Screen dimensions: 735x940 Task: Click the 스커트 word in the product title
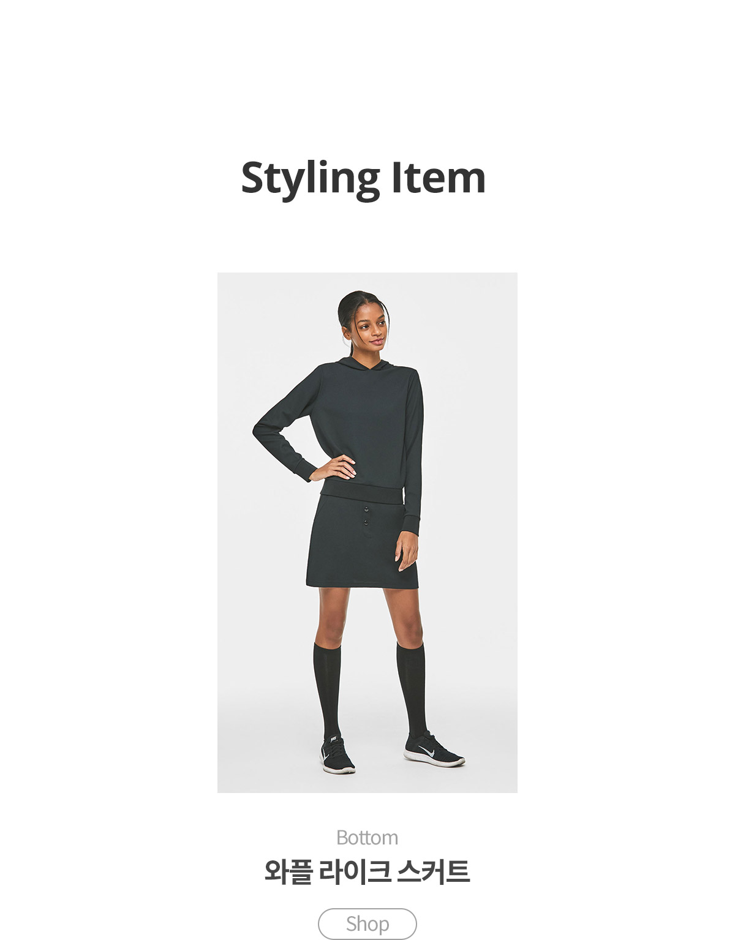point(434,871)
